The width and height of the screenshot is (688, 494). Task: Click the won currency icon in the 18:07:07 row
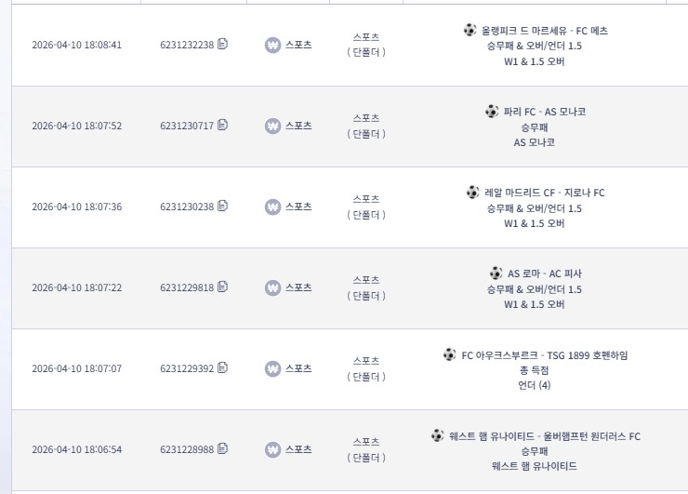coord(272,368)
